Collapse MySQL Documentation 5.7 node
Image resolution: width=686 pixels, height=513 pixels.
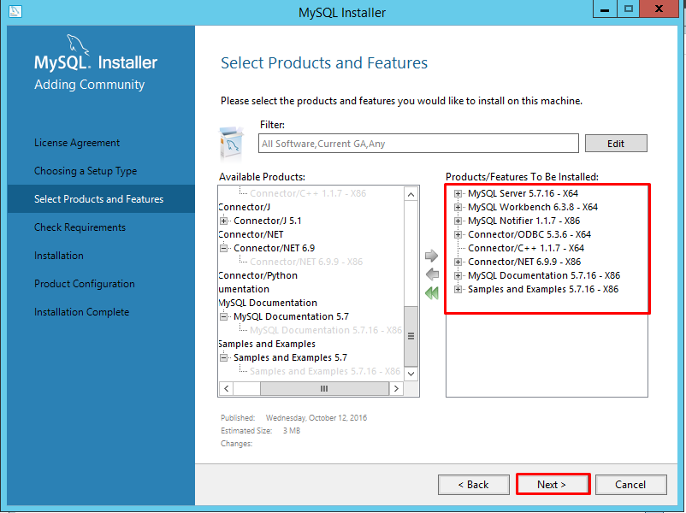click(223, 316)
